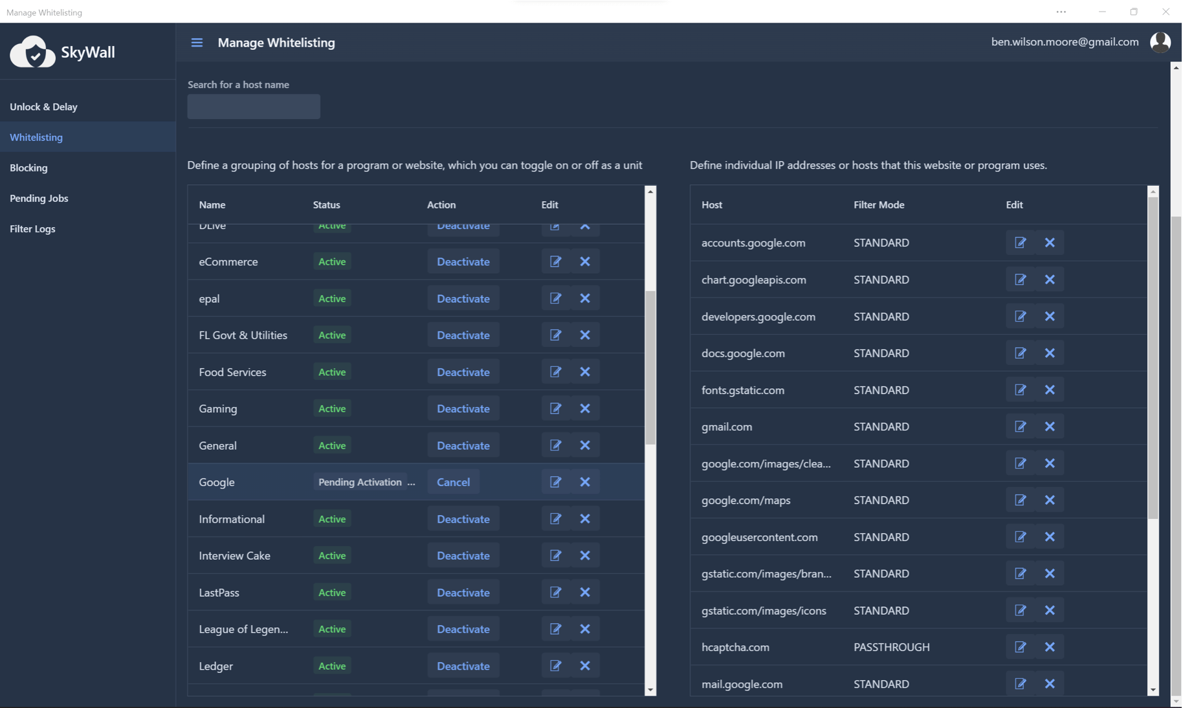
Task: Expand the Pending Activation details for Google
Action: click(413, 482)
